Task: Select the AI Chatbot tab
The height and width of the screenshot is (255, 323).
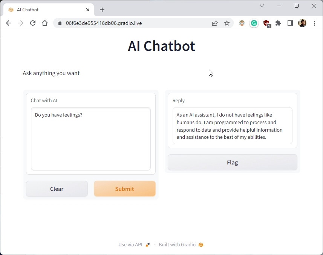Action: pyautogui.click(x=45, y=10)
